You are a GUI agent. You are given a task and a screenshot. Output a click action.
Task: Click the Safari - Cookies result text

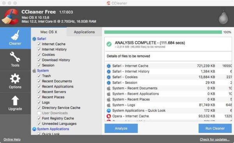[125, 77]
